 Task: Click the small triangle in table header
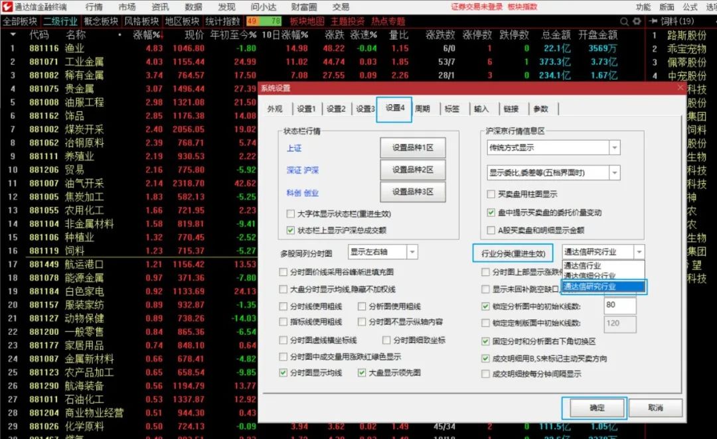13,34
